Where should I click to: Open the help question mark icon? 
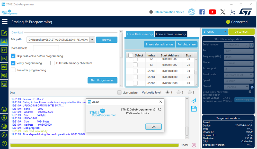pyautogui.click(x=4, y=144)
